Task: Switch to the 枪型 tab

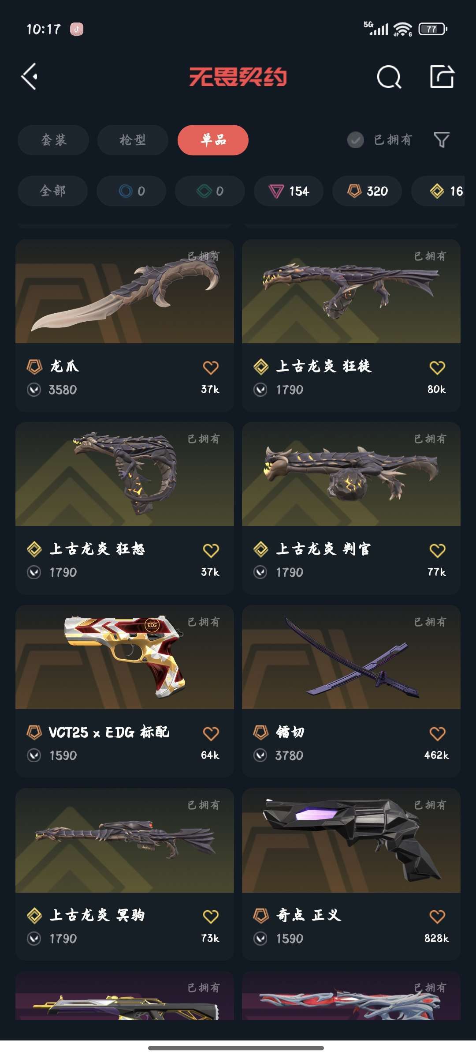Action: [x=133, y=140]
